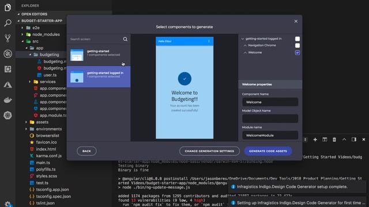
Task: Expand the Navigation Chrome node
Action: coord(245,45)
